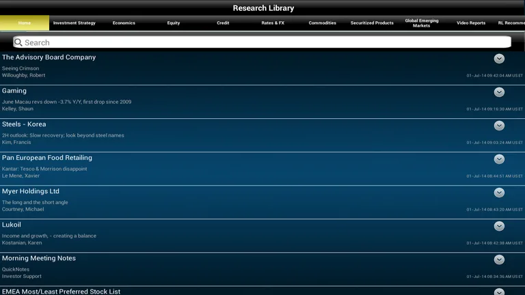Switch to the Investment Strategy tab
This screenshot has width=525, height=295.
[x=75, y=23]
